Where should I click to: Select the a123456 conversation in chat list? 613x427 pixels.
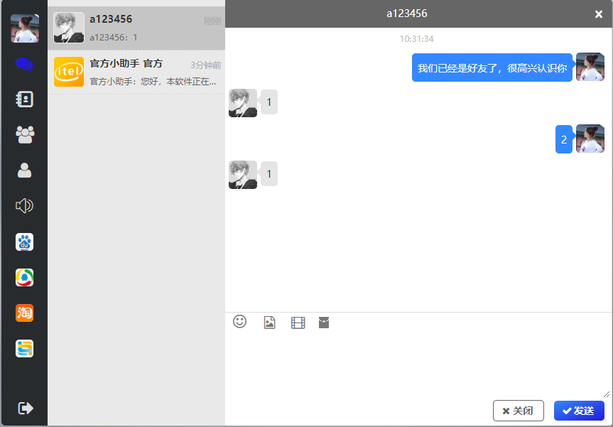136,28
